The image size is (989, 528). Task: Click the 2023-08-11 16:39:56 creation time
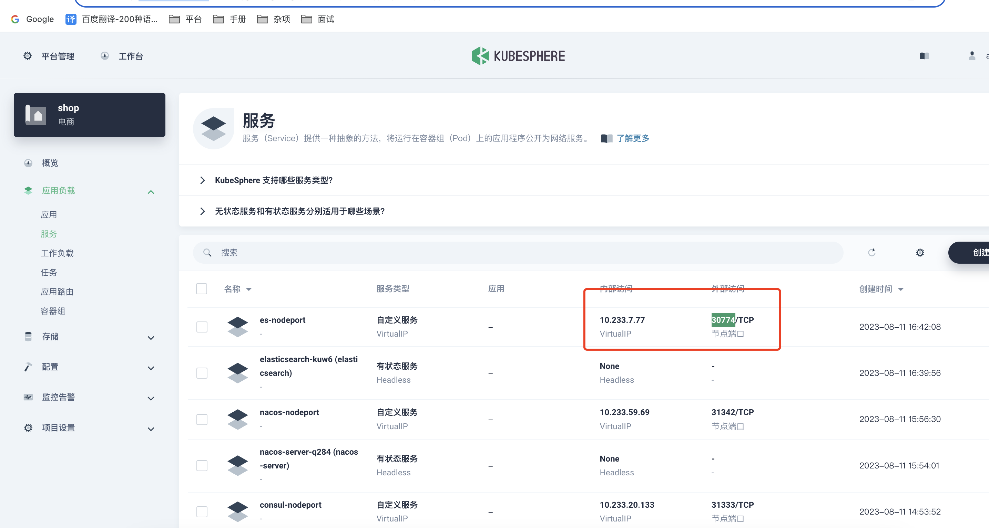pyautogui.click(x=899, y=373)
